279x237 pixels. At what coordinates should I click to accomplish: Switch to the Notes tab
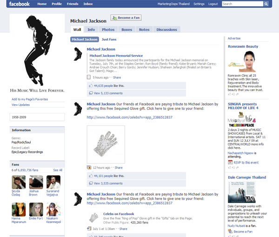(x=144, y=30)
